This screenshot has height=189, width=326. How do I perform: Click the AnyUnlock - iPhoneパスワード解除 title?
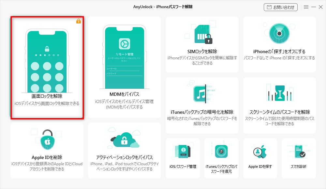point(163,7)
